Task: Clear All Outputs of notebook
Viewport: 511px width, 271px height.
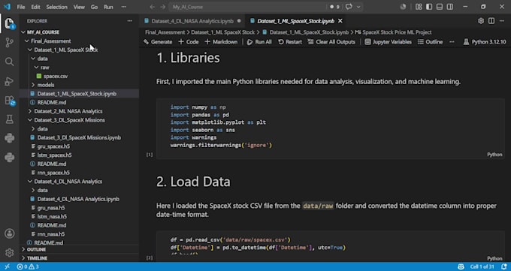Action: pyautogui.click(x=331, y=42)
